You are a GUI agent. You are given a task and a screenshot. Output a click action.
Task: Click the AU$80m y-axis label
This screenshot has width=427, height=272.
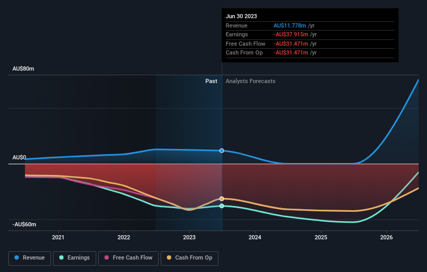pyautogui.click(x=23, y=69)
